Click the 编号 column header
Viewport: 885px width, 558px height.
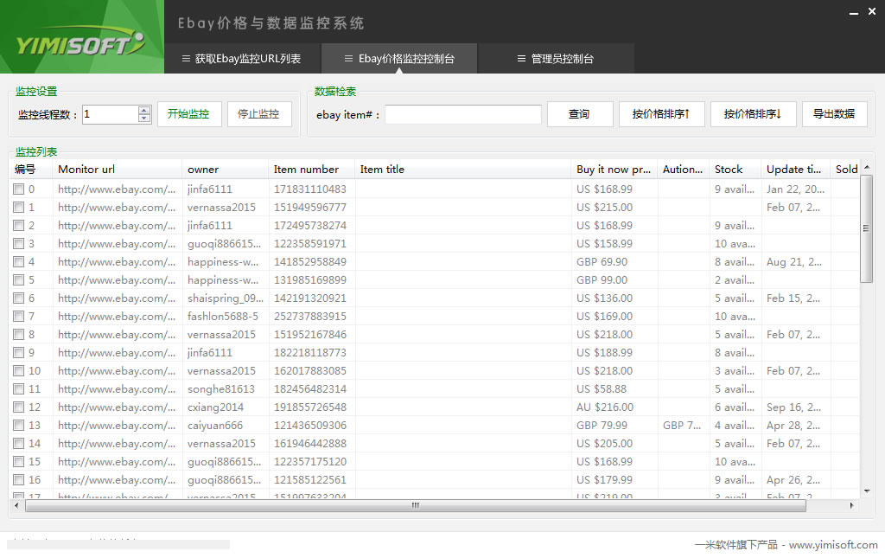tap(31, 170)
